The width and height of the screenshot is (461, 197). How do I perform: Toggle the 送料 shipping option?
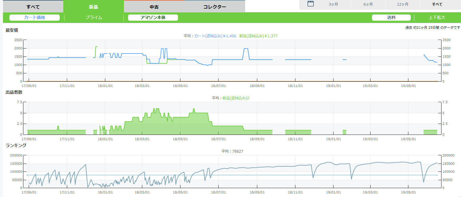(391, 17)
